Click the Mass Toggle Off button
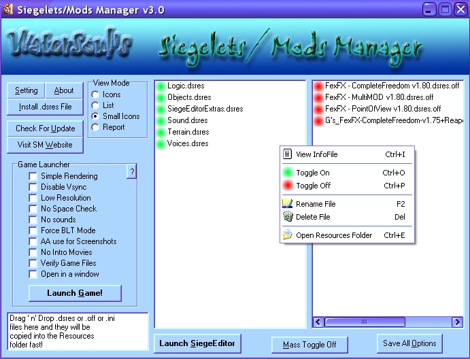This screenshot has height=359, width=470. pyautogui.click(x=309, y=345)
